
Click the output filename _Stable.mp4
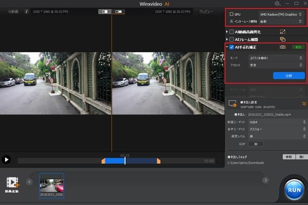(x=269, y=115)
